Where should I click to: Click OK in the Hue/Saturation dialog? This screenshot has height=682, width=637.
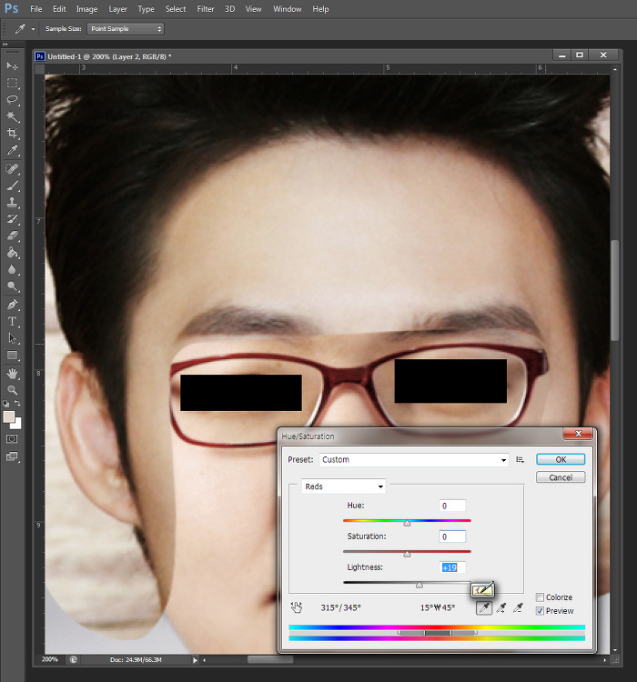561,459
